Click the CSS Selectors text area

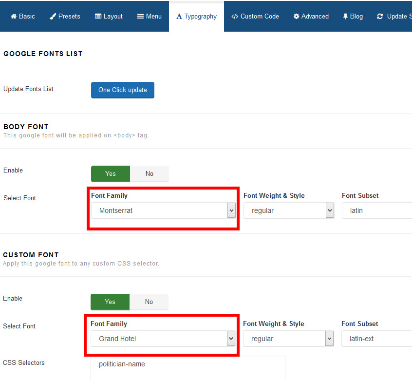(188, 368)
